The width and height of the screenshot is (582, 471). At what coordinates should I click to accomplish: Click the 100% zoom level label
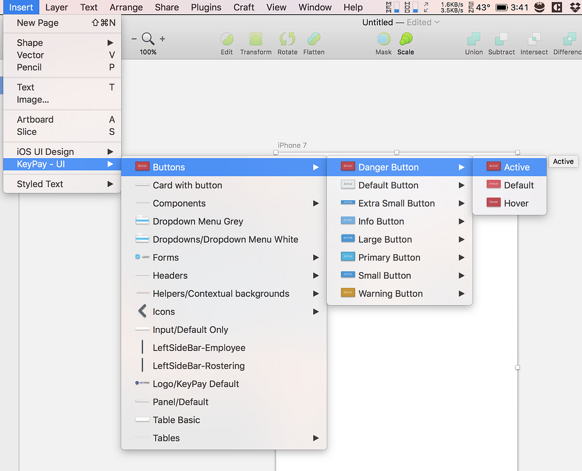(148, 52)
